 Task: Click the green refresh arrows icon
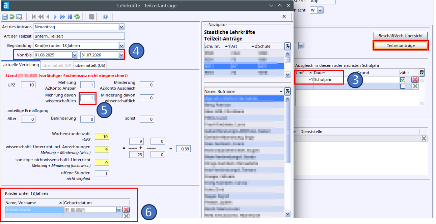pyautogui.click(x=77, y=17)
